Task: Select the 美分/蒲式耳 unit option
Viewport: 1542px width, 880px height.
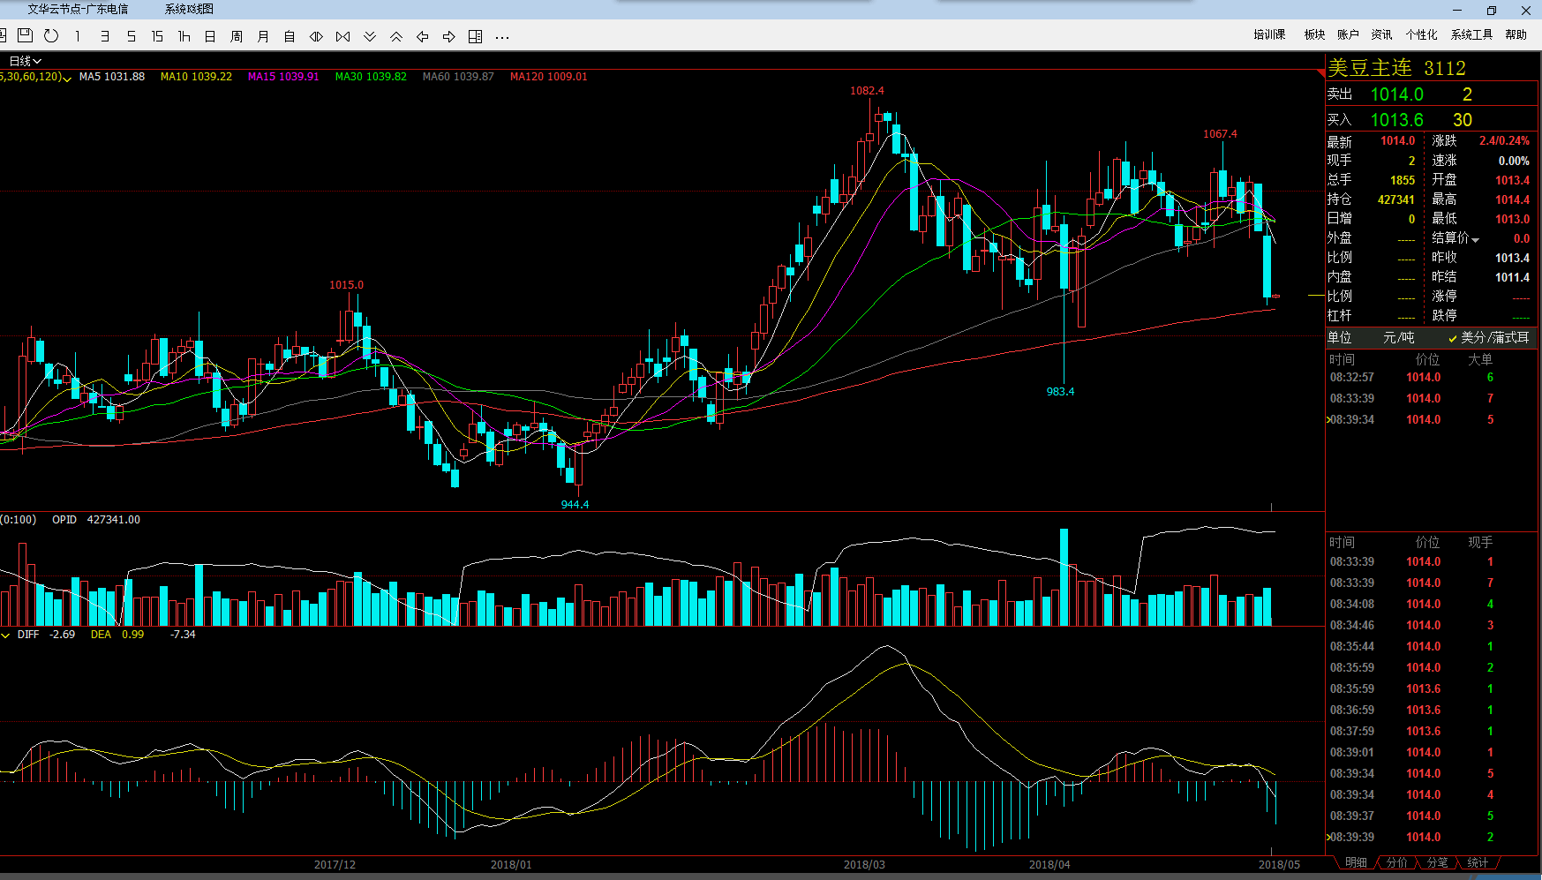Action: [1493, 337]
